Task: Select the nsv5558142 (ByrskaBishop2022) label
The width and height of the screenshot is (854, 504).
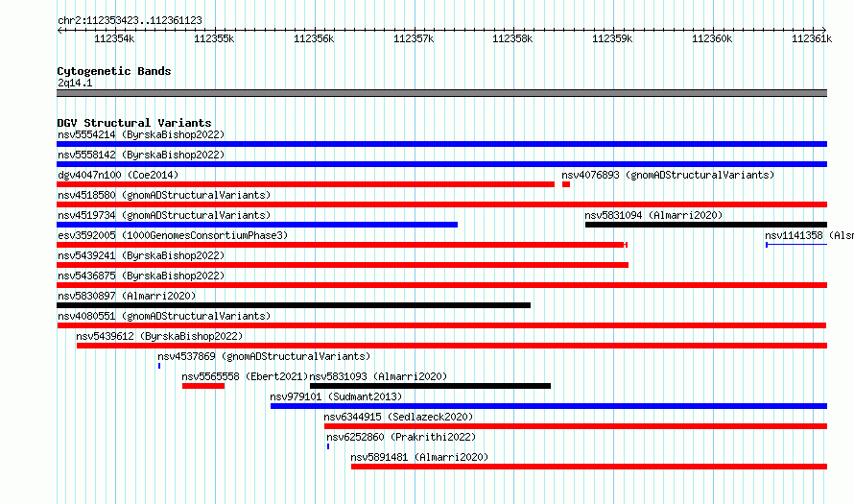Action: pyautogui.click(x=141, y=155)
